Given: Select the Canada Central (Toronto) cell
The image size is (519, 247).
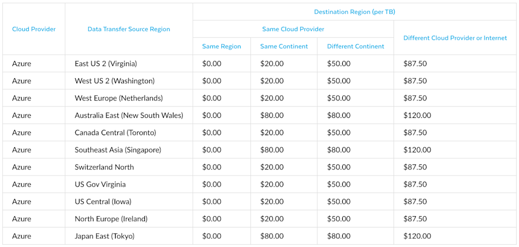Looking at the screenshot, I should 116,132.
